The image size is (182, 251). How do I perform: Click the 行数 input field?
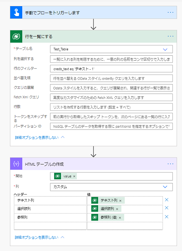[x=111, y=107]
